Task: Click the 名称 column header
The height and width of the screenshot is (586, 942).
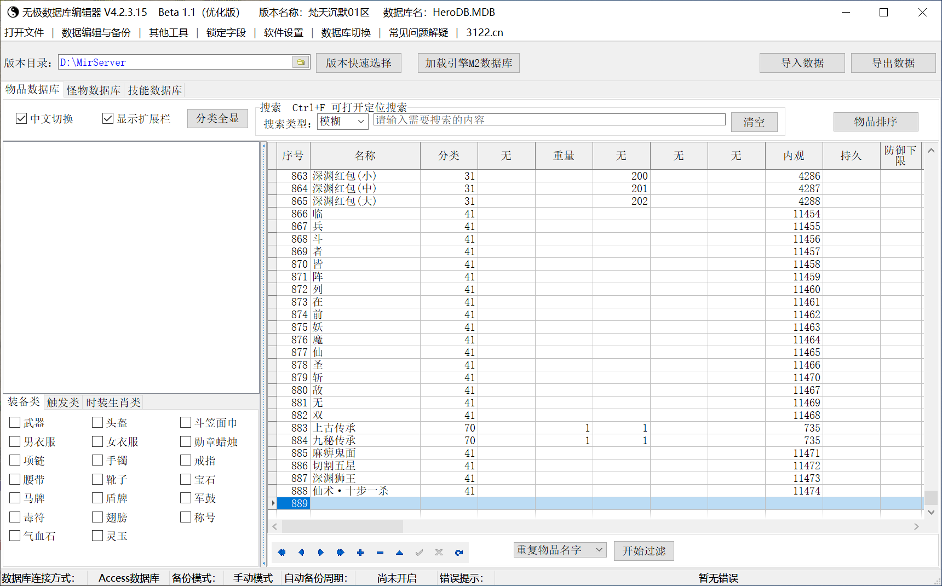Action: coord(365,156)
